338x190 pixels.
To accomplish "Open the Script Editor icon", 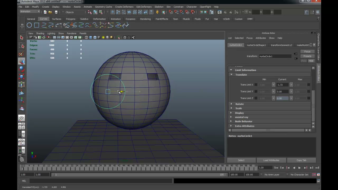I will [318, 181].
